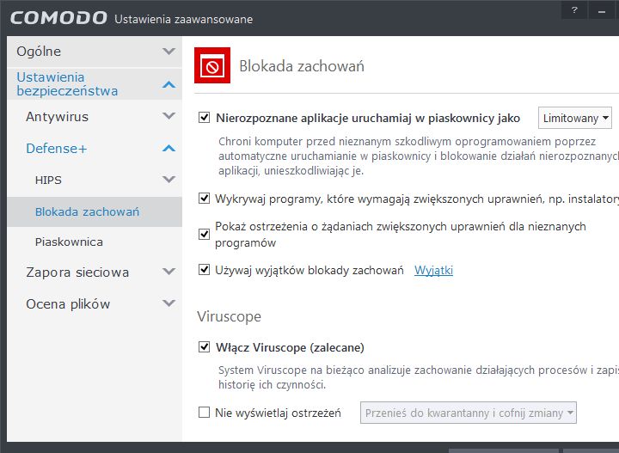Image resolution: width=619 pixels, height=453 pixels.
Task: Select Blokada zachowań in the sidebar
Action: [87, 211]
